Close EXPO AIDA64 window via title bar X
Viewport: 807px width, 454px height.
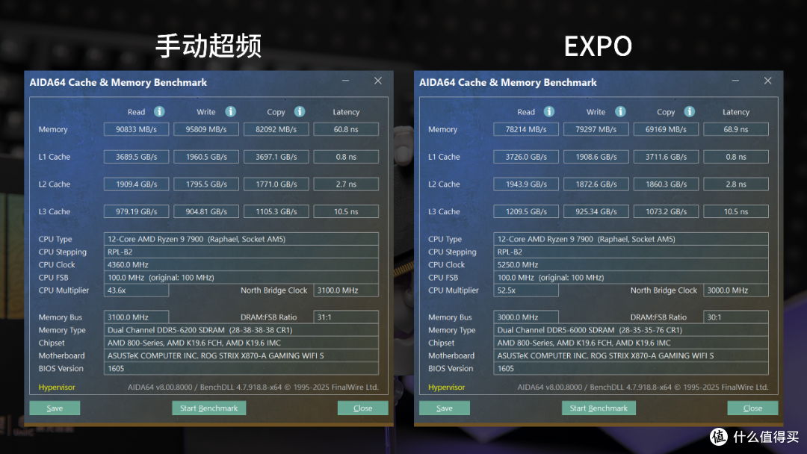(x=768, y=81)
